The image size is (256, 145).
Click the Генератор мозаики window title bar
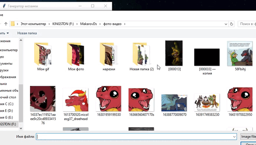(56, 6)
